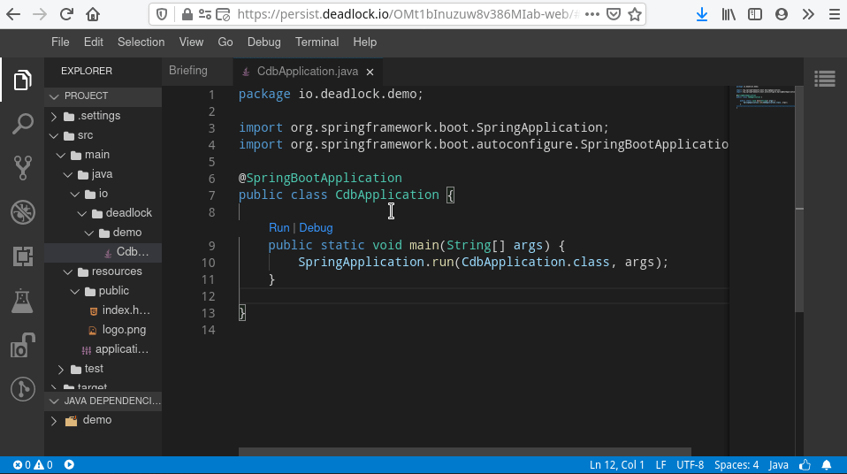Collapse the PROJECT section
The width and height of the screenshot is (847, 474).
pos(103,96)
